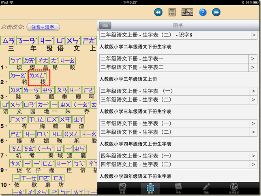Tap the ㄌㄧㄢˋ zhuyin box for 链

pos(32,90)
